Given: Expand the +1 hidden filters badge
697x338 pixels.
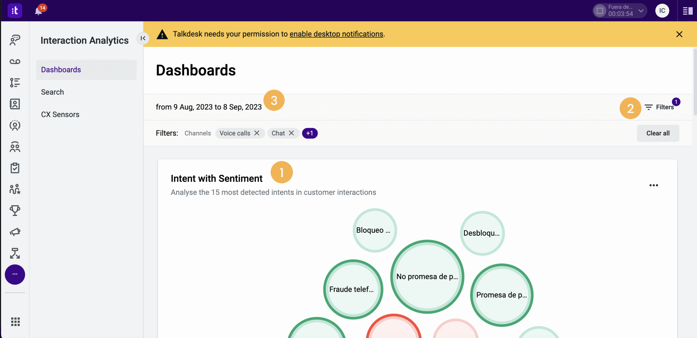Looking at the screenshot, I should [x=310, y=133].
